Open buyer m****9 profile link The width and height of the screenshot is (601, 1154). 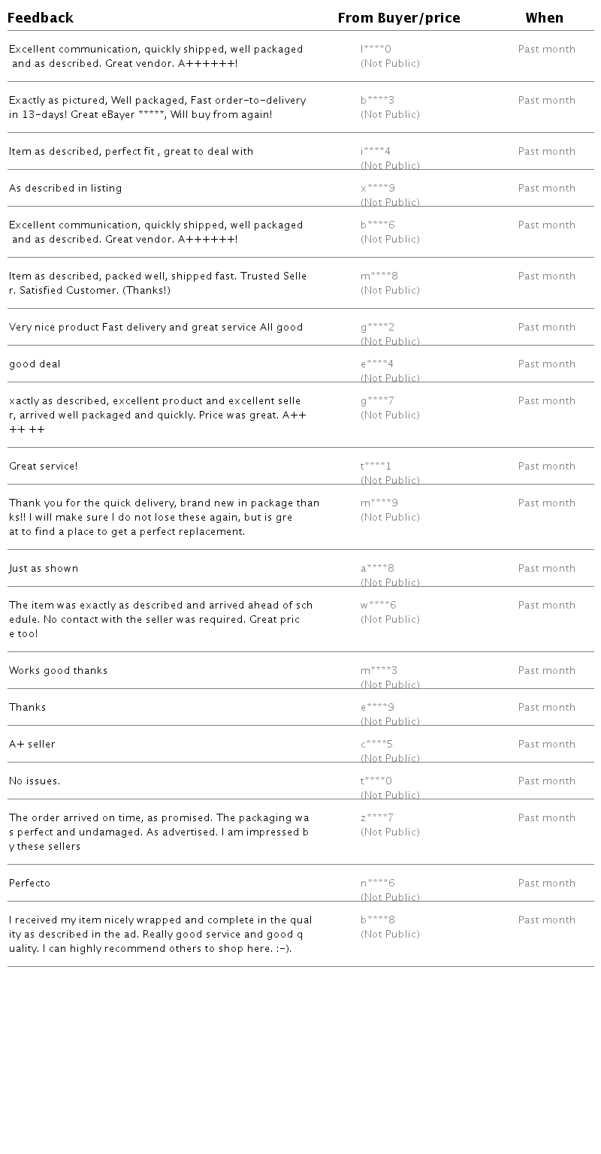379,503
